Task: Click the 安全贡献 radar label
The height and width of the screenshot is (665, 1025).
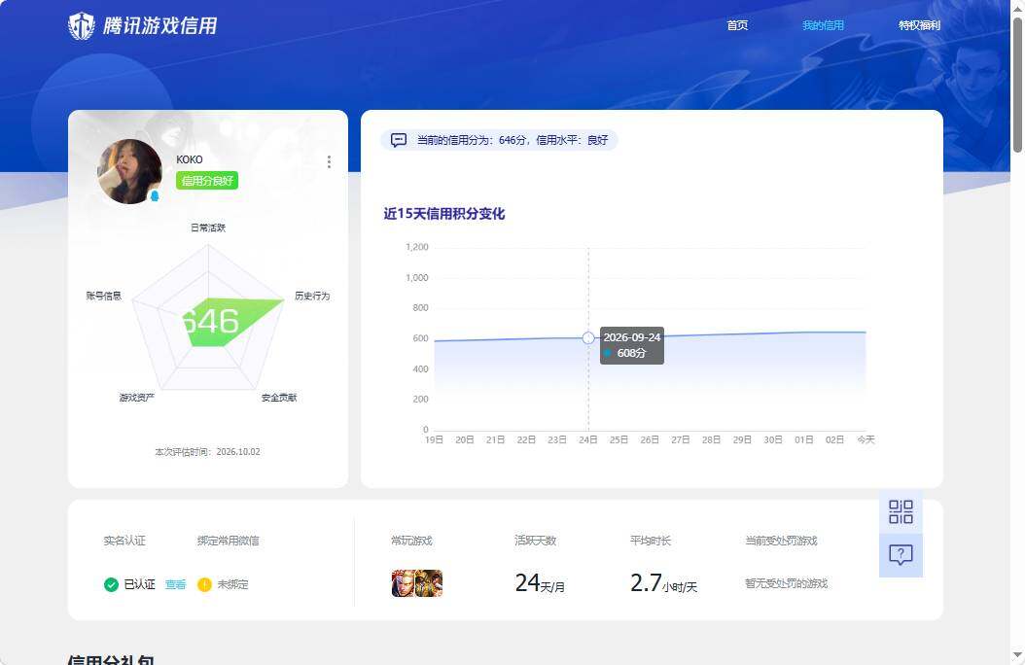Action: 279,398
